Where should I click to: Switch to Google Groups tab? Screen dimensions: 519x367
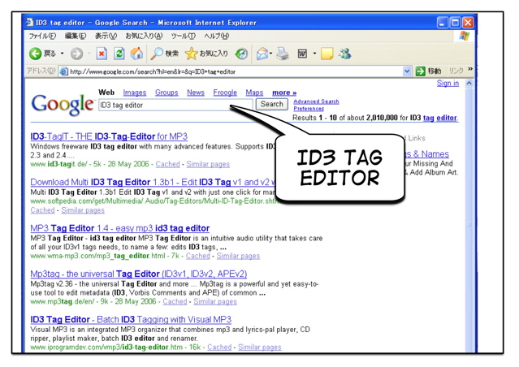click(x=167, y=93)
